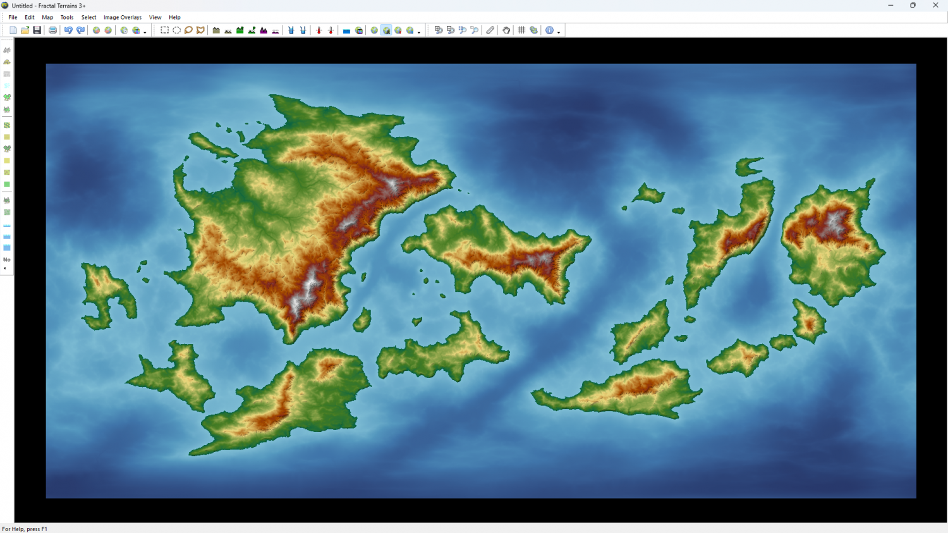Open an existing file with folder icon
This screenshot has width=948, height=533.
point(25,30)
